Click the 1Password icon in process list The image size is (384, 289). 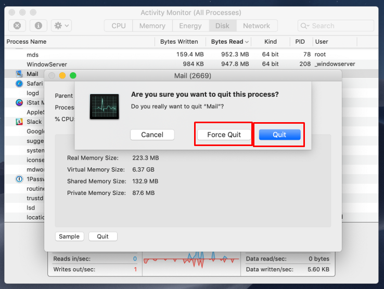tap(19, 179)
